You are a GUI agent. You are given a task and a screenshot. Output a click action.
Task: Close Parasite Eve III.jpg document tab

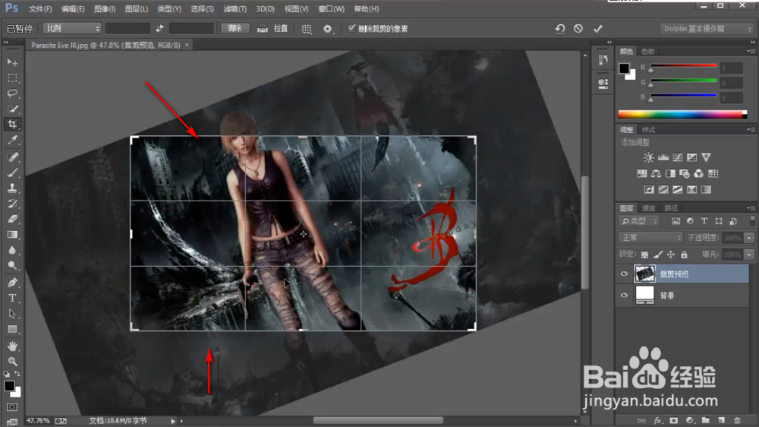tap(187, 45)
